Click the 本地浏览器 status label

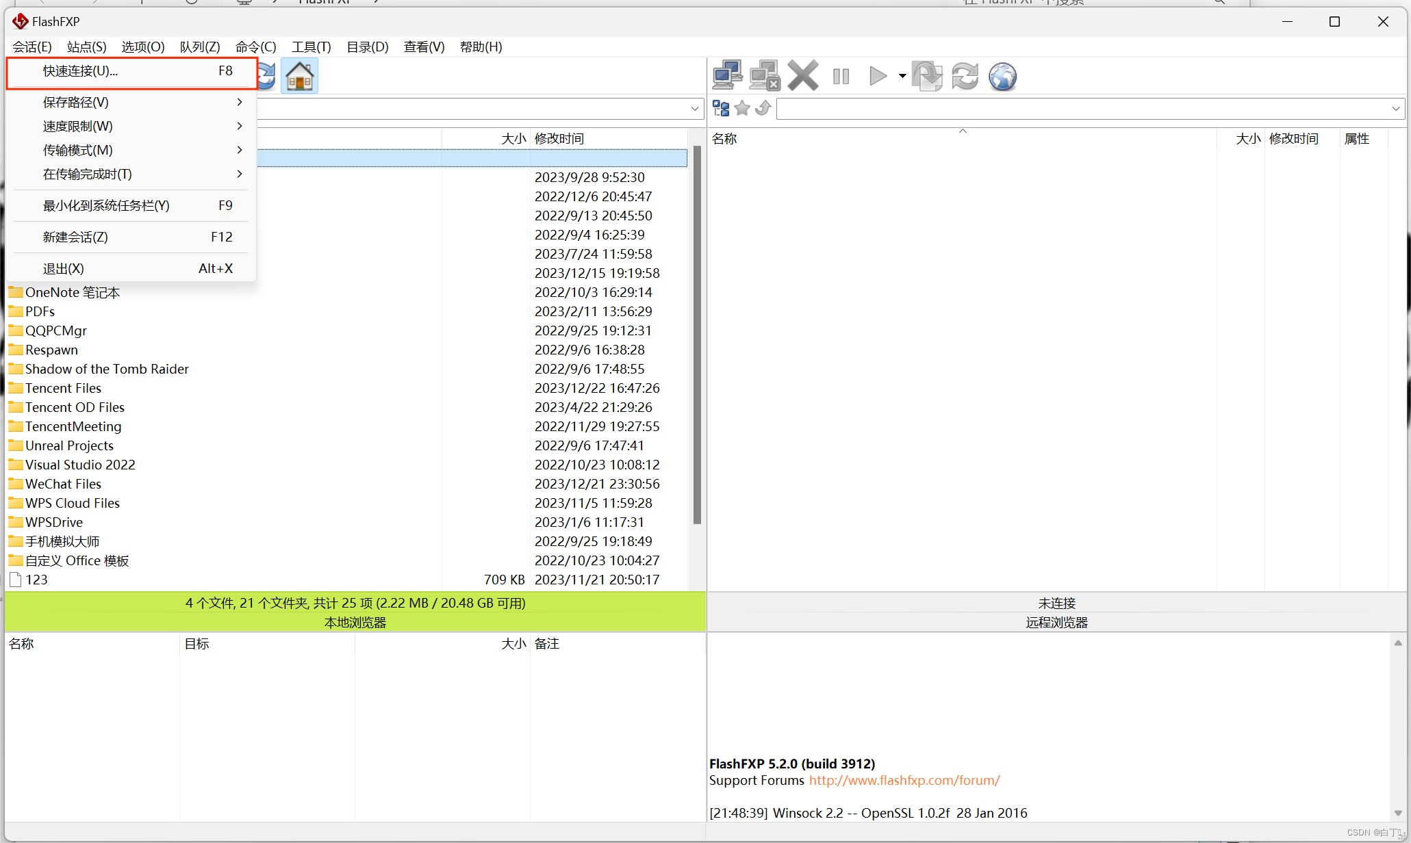[355, 623]
